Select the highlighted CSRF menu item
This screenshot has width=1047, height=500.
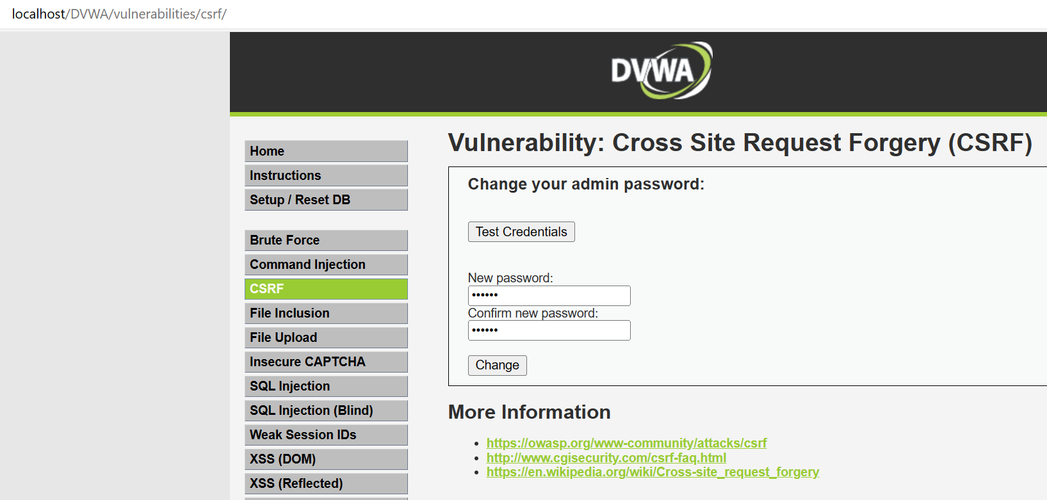pos(325,289)
